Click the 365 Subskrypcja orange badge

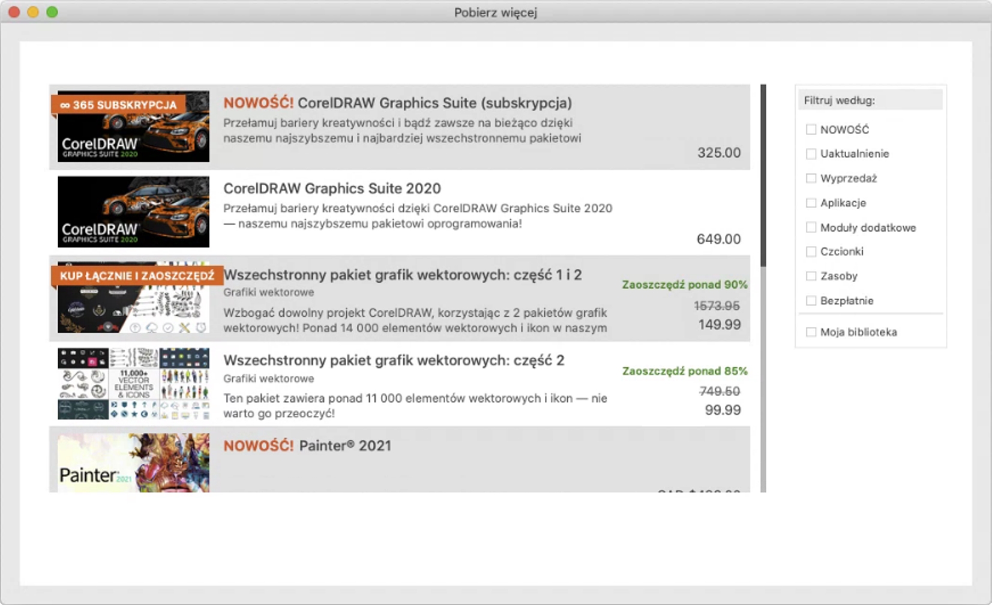tap(118, 104)
